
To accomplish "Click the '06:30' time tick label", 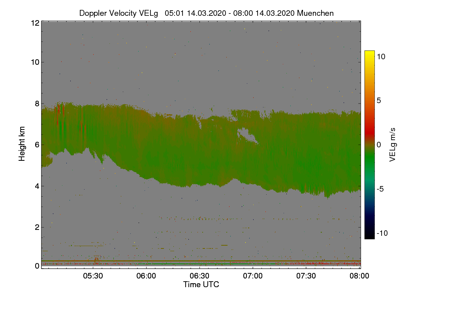I will pyautogui.click(x=199, y=276).
